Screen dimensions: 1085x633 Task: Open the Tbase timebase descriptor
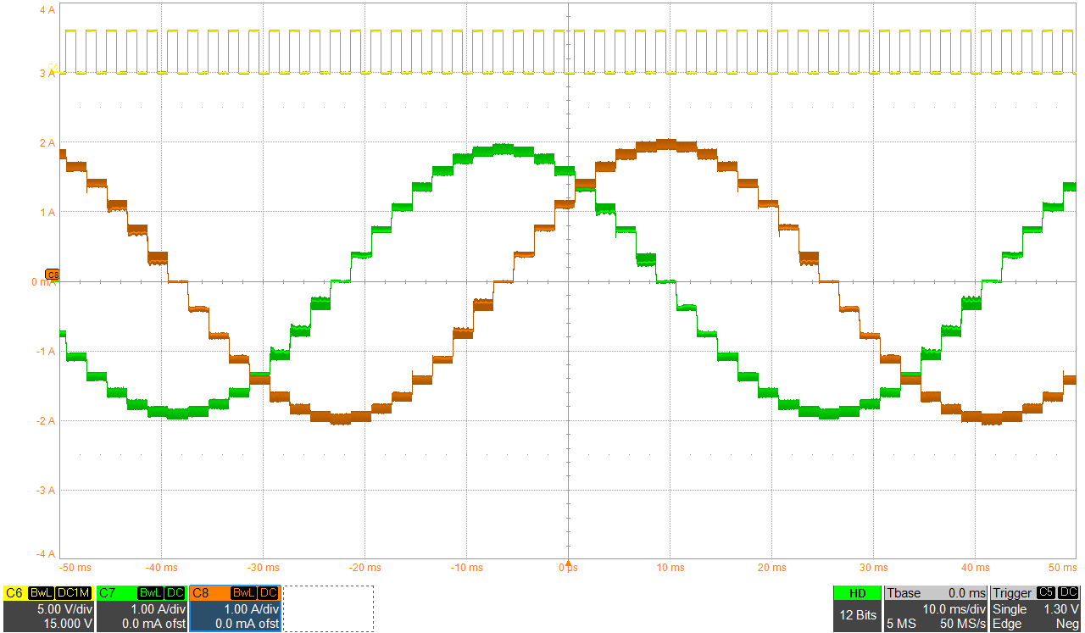click(x=936, y=608)
